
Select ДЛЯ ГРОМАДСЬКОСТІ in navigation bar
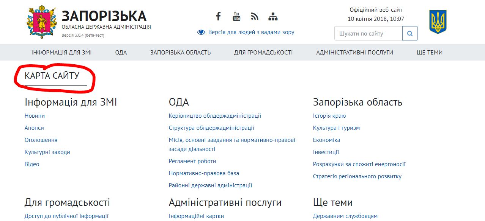pos(263,53)
